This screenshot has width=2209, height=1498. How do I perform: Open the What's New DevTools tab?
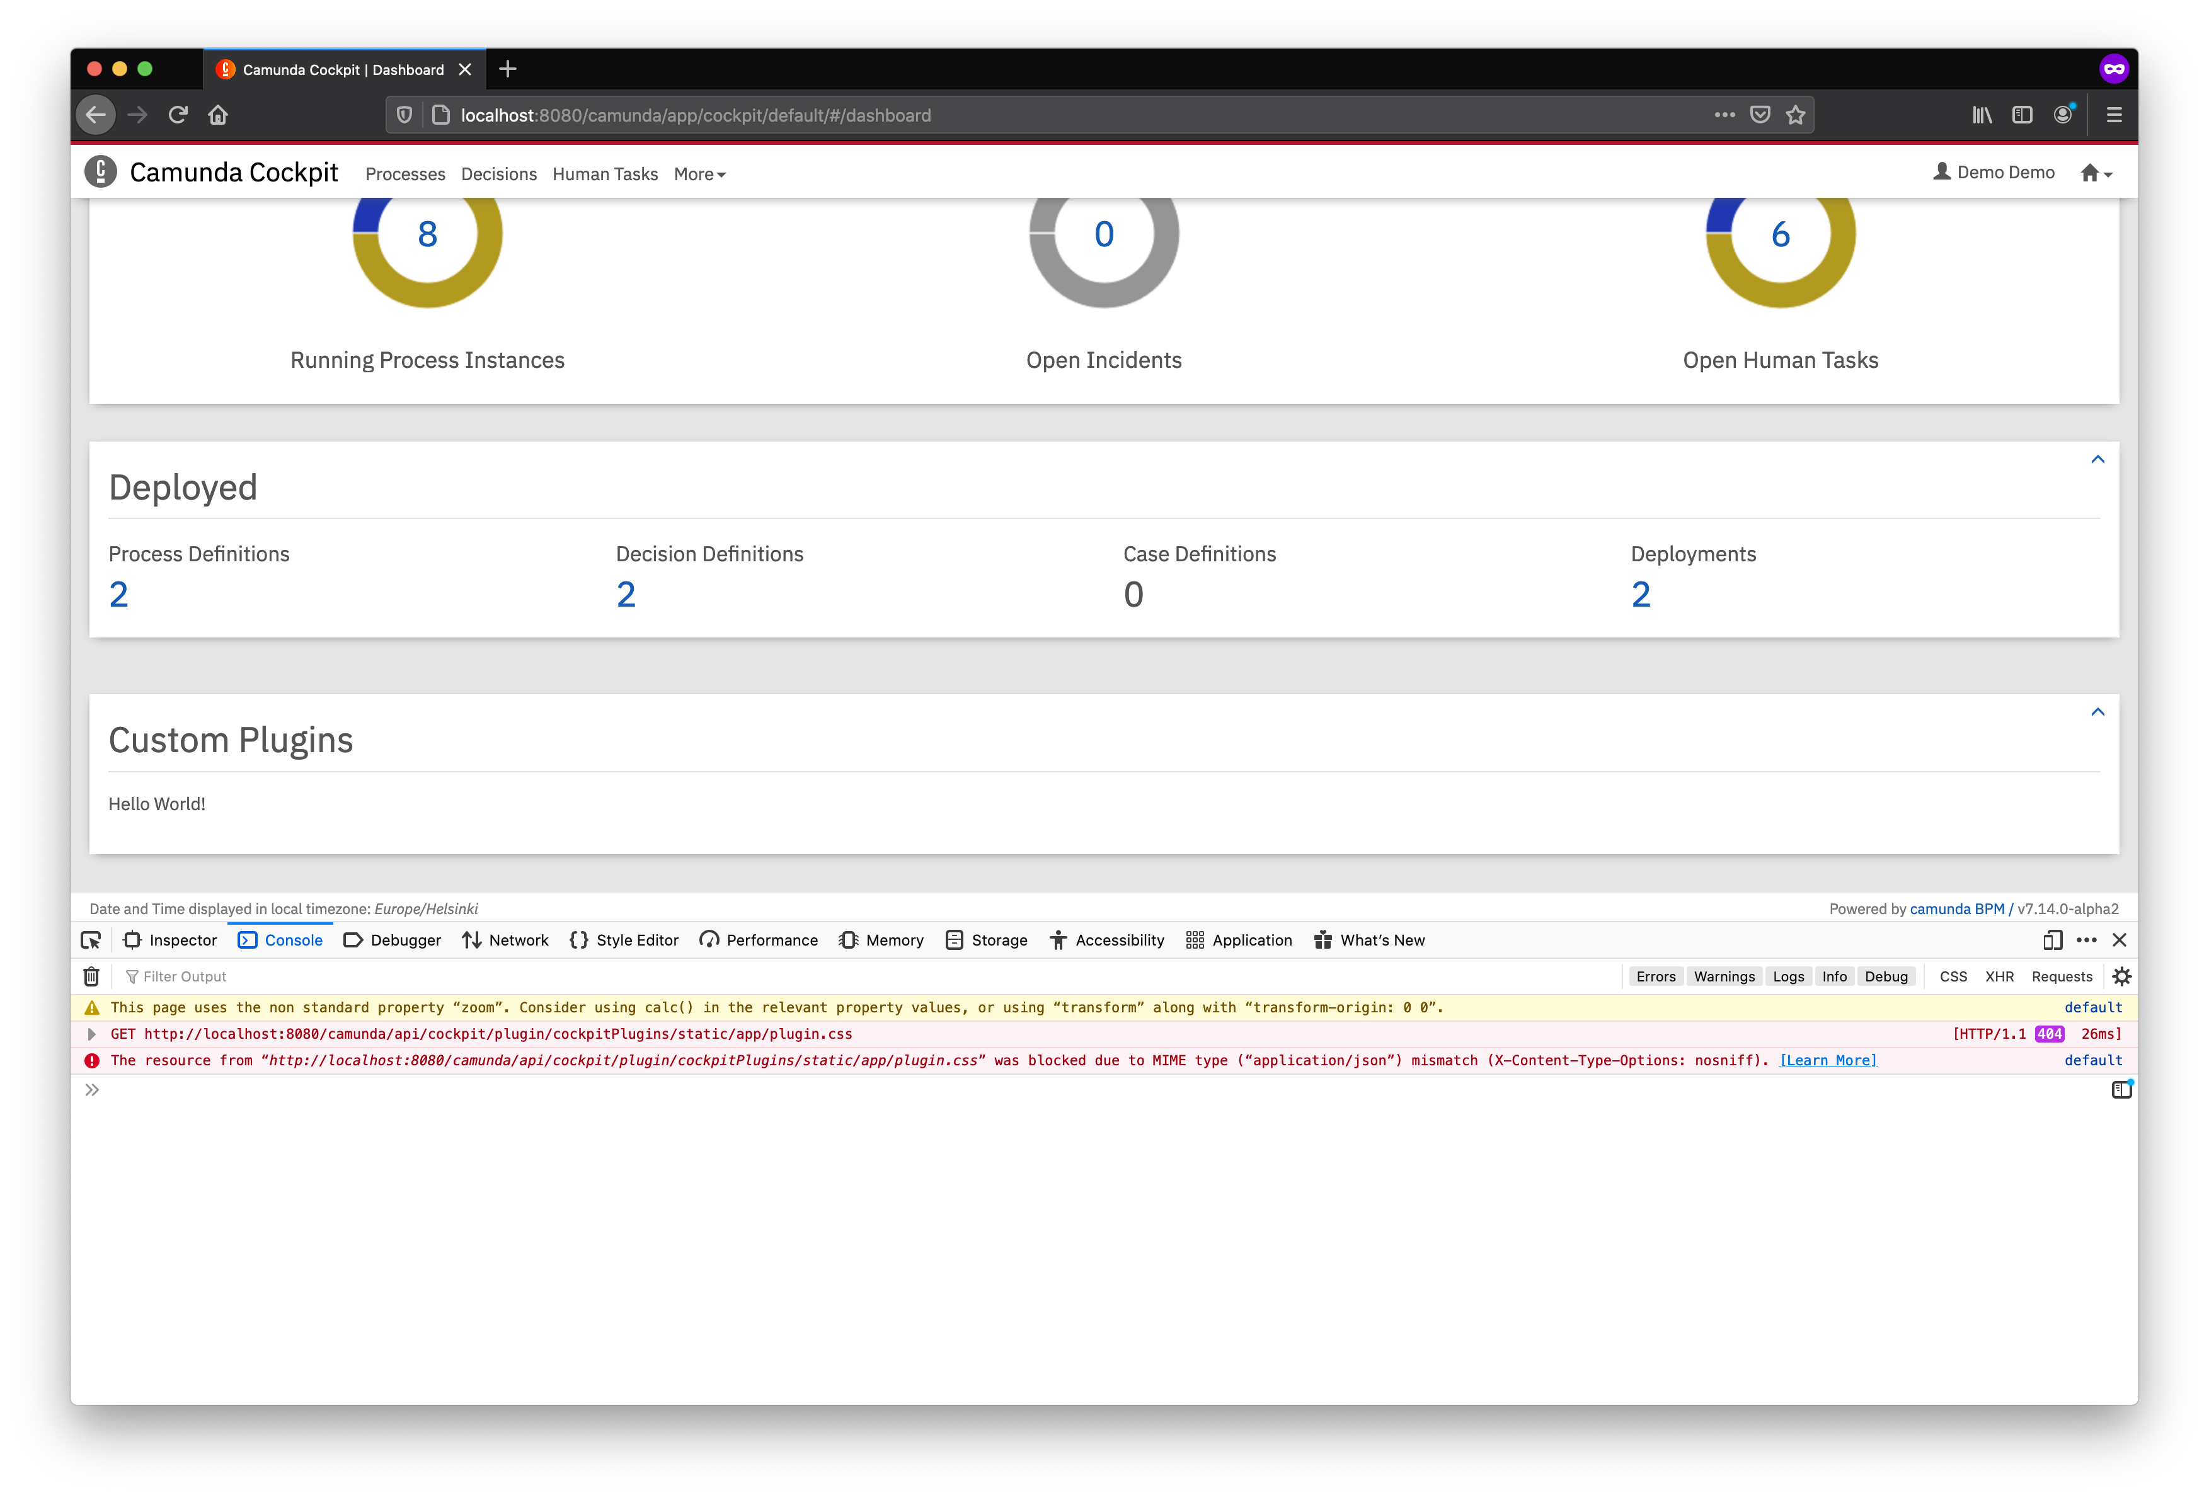[x=1368, y=940]
